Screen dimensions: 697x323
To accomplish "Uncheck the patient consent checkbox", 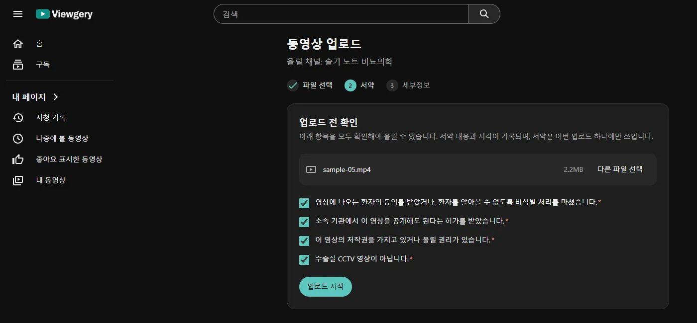I will coord(304,203).
